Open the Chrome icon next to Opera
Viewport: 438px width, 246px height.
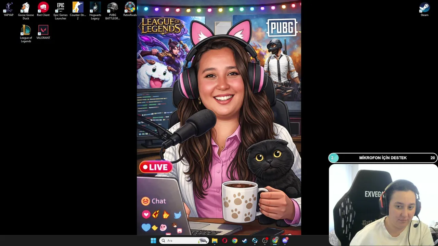click(234, 241)
